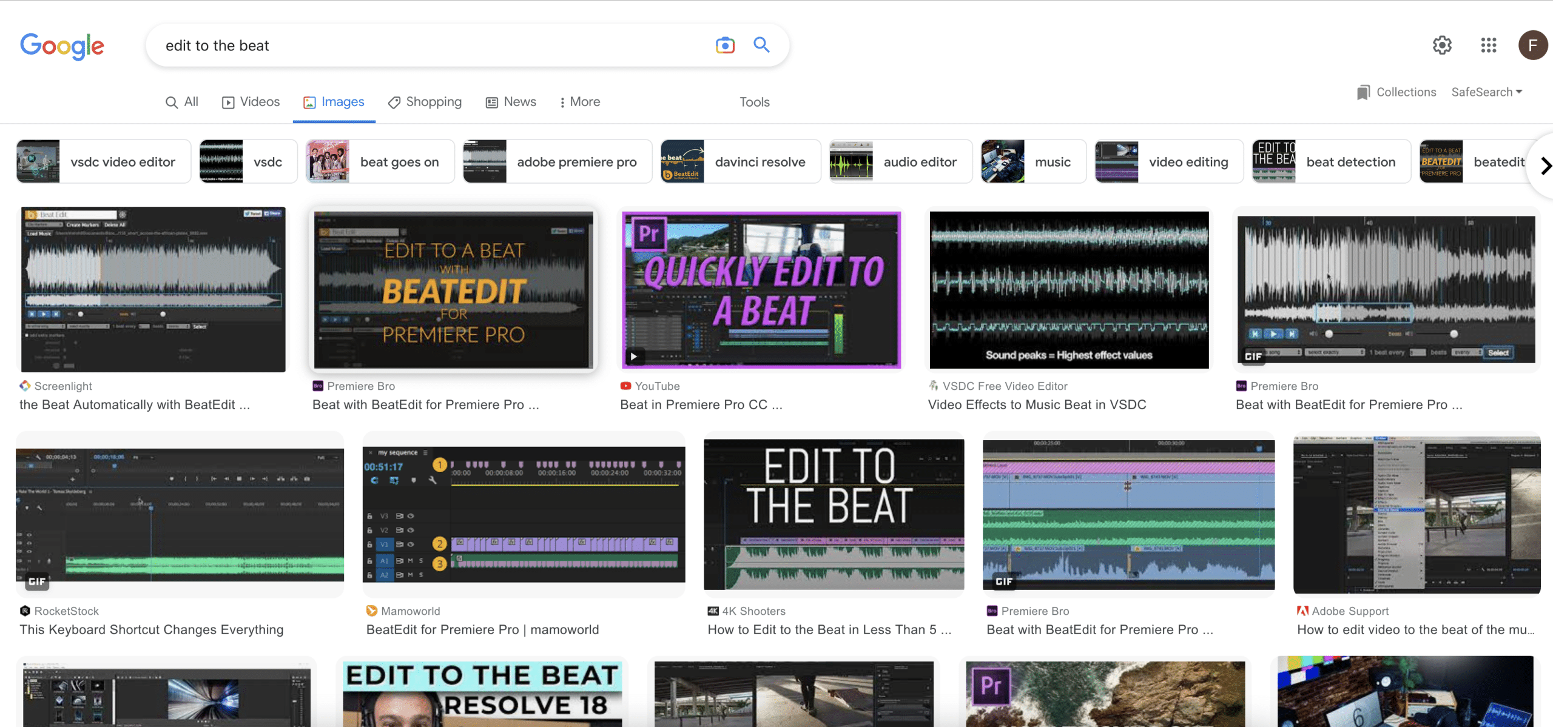Search by image using the camera icon

725,45
